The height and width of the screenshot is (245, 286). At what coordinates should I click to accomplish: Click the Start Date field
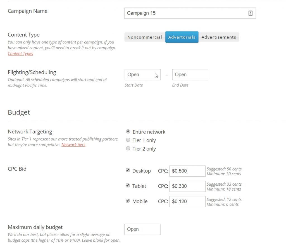(142, 75)
